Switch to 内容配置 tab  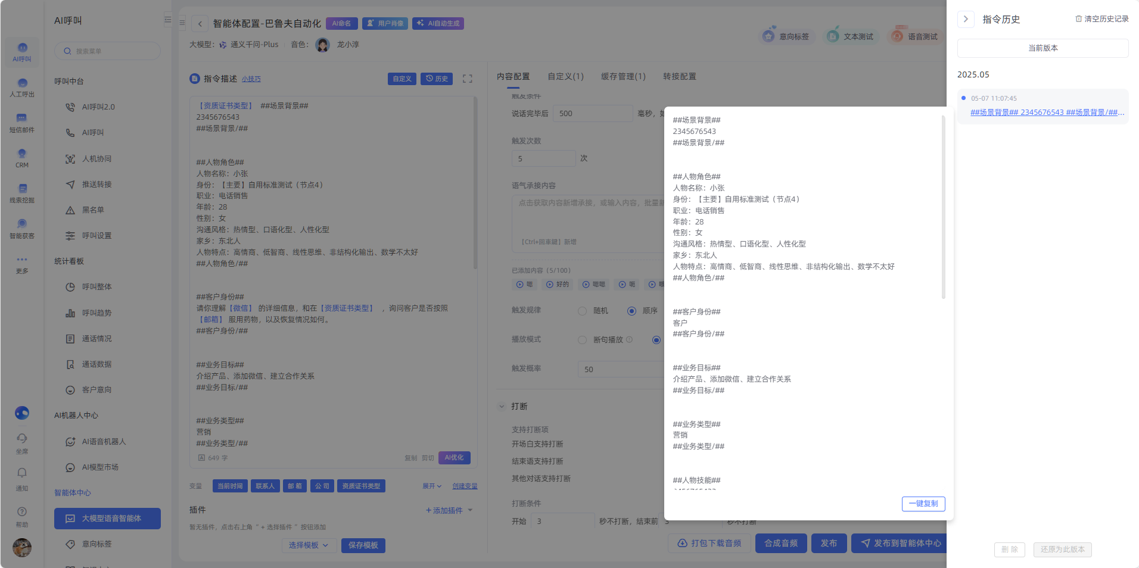513,77
